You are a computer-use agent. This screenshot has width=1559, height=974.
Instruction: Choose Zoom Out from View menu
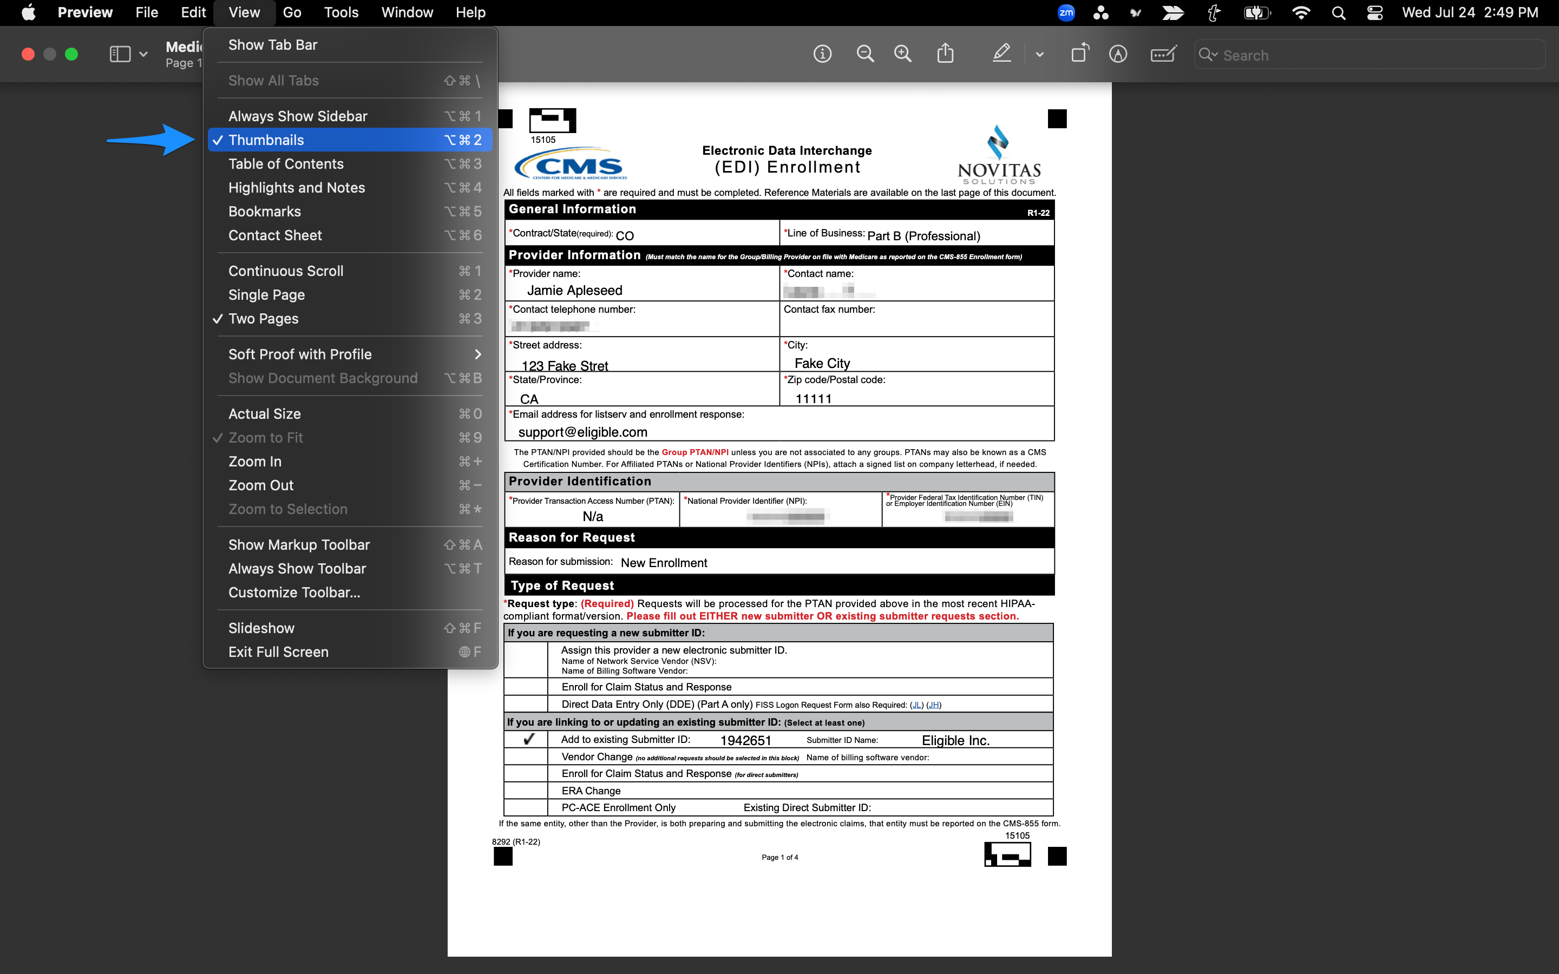(350, 485)
